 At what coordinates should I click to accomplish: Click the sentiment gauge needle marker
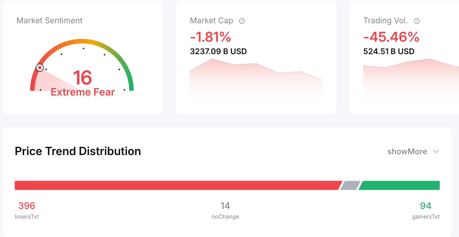point(40,68)
